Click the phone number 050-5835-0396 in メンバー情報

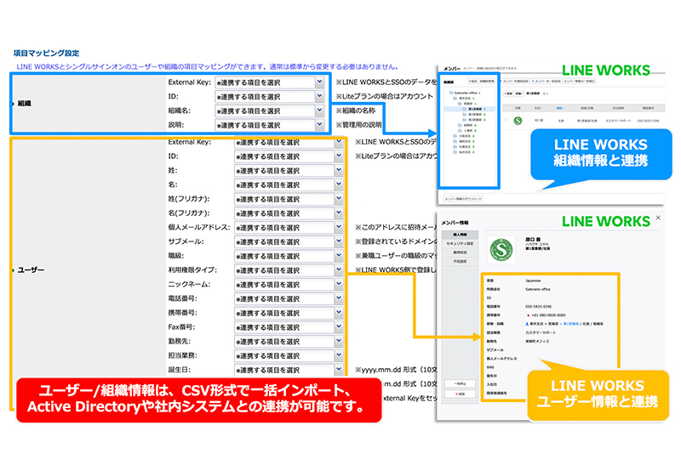tap(539, 307)
